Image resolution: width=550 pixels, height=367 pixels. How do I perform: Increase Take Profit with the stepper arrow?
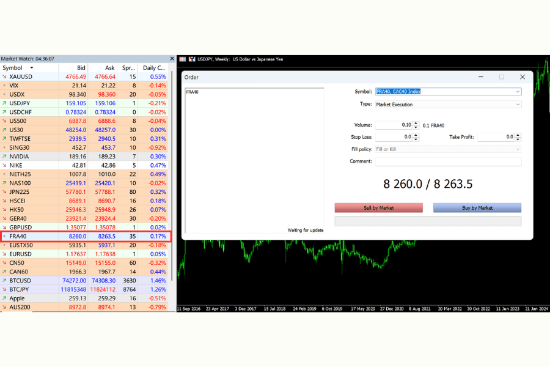point(518,135)
